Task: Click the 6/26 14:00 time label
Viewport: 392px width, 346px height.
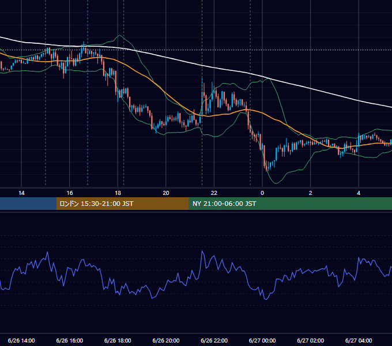Action: click(21, 340)
